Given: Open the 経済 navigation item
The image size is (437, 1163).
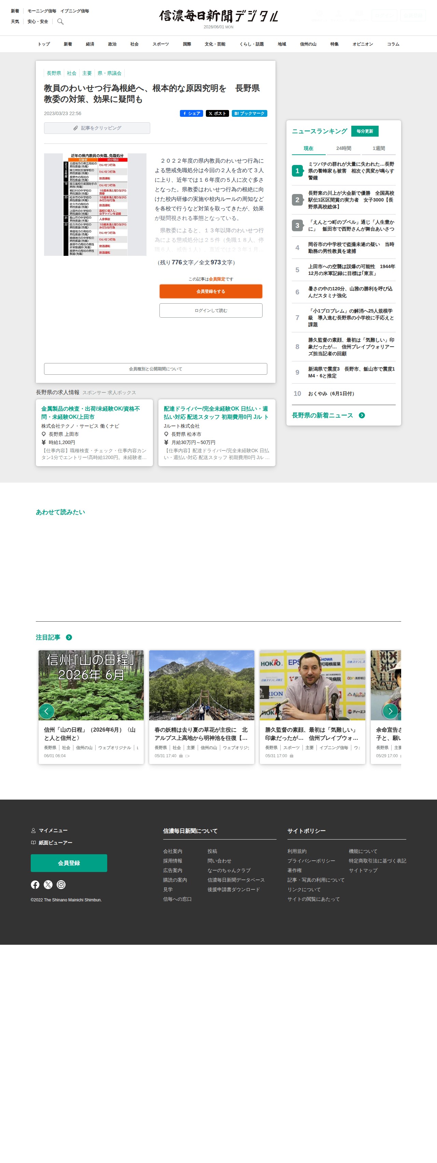Looking at the screenshot, I should (90, 44).
